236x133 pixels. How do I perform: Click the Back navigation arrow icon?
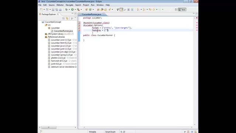pos(154,10)
